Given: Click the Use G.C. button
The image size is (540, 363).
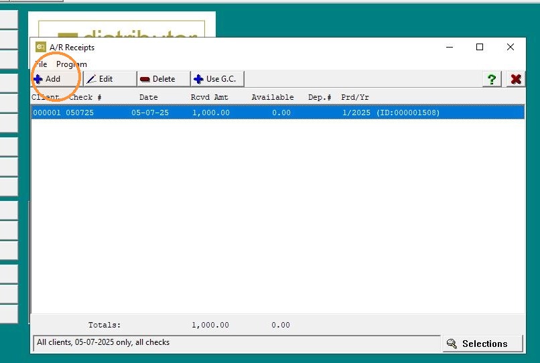Looking at the screenshot, I should click(217, 79).
